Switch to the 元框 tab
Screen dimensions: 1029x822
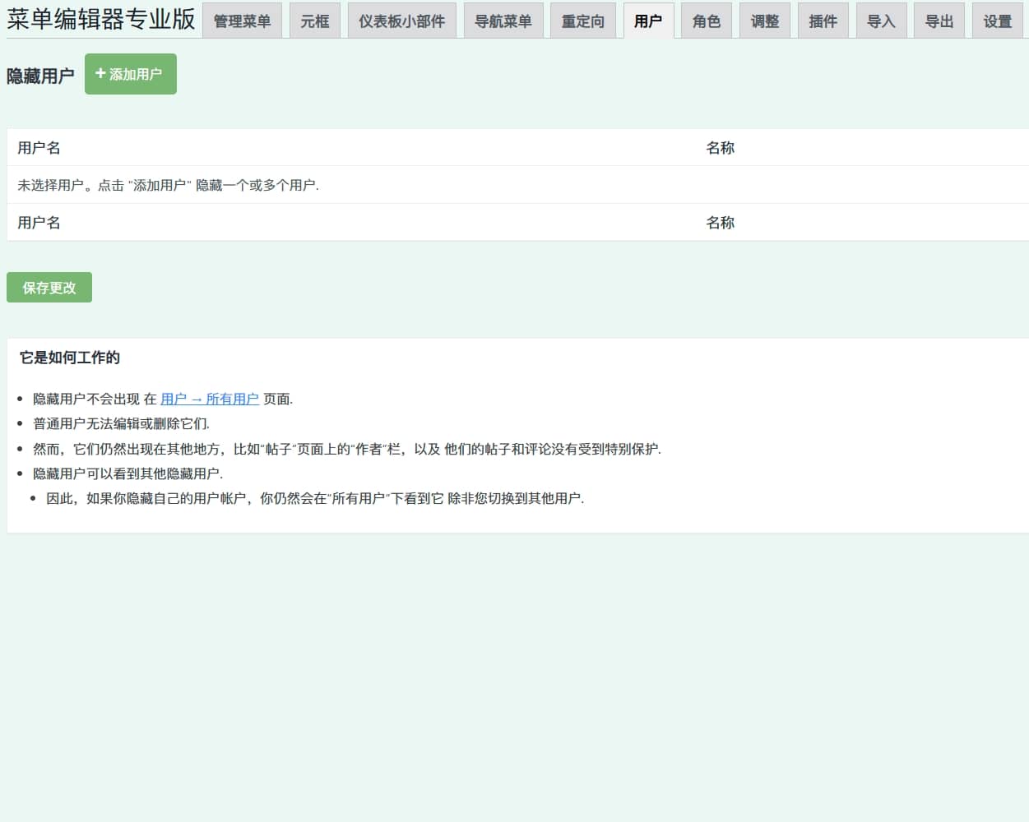[314, 21]
